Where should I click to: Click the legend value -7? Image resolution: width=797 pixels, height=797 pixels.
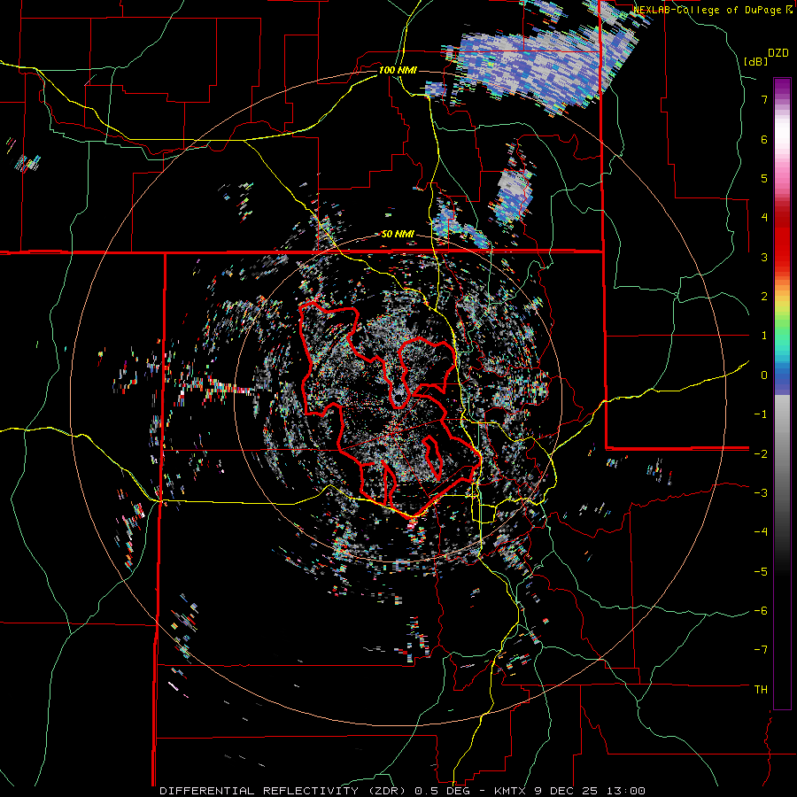[761, 650]
